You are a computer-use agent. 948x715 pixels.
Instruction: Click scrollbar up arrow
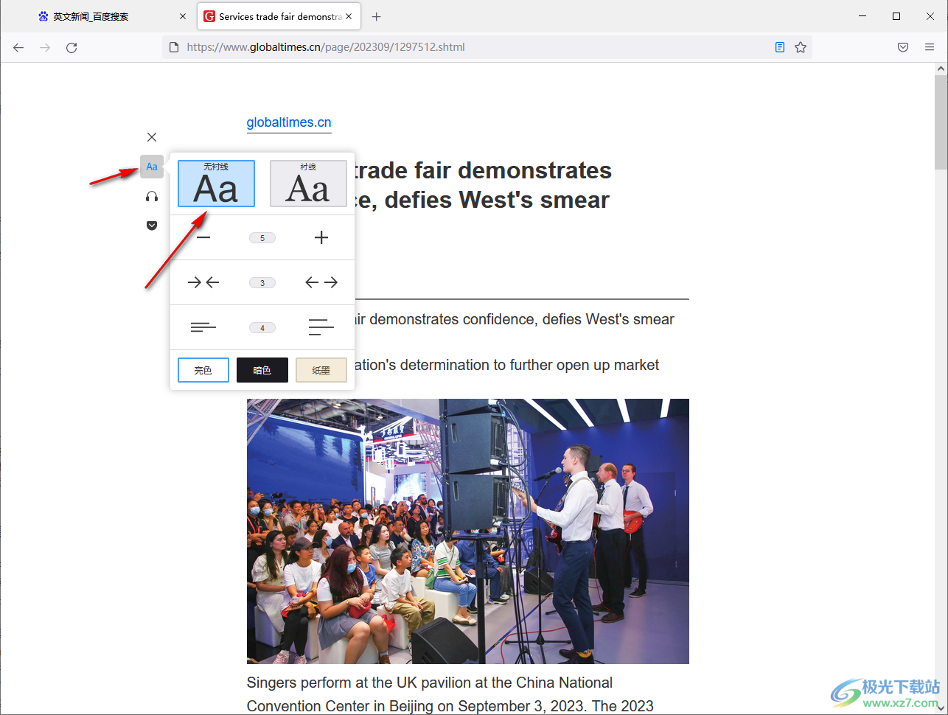click(941, 69)
